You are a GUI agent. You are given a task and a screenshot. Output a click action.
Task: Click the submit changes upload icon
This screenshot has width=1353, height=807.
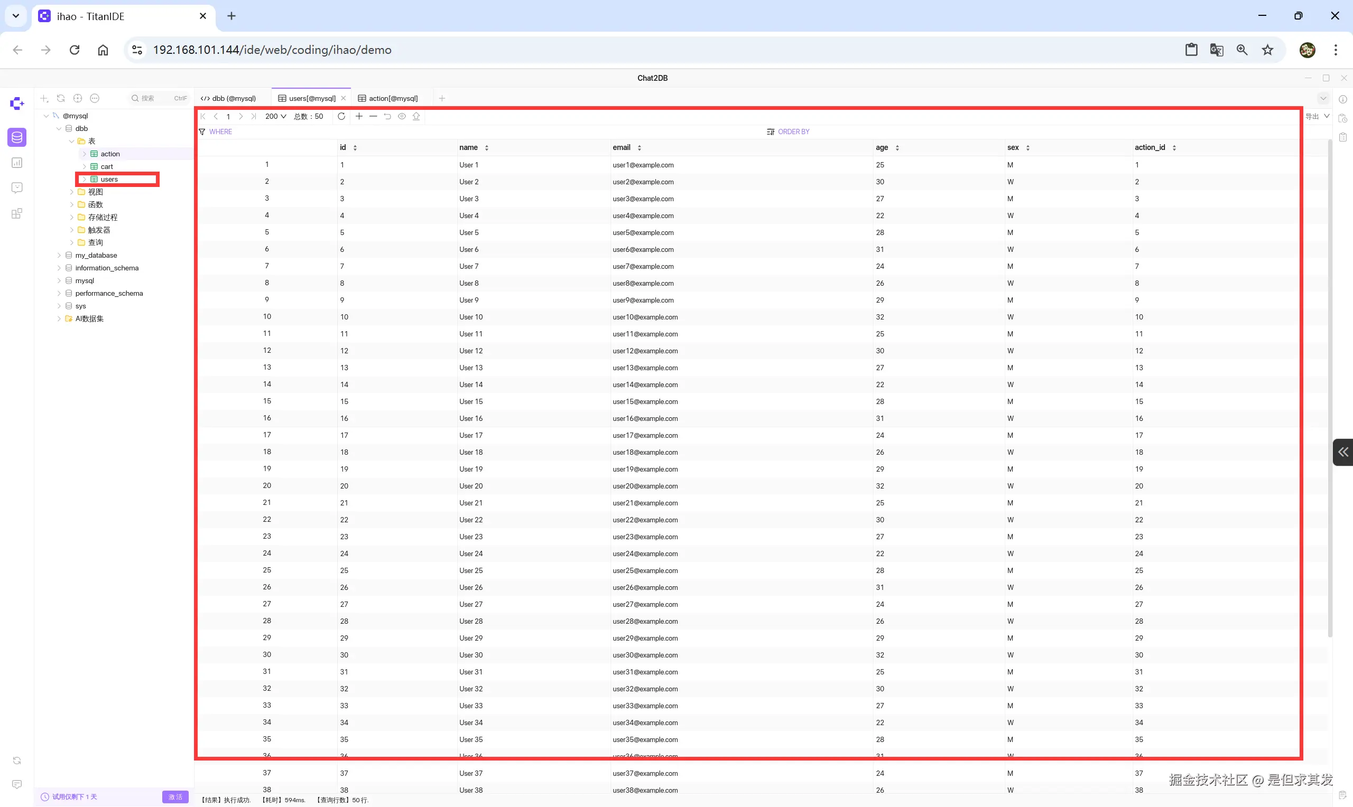(x=416, y=116)
